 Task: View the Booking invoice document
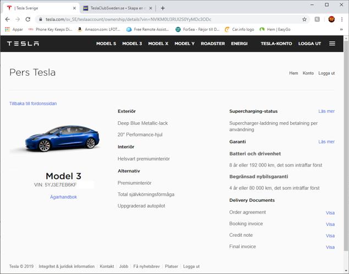[x=330, y=224]
